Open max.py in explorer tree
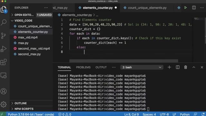The height and width of the screenshot is (116, 206). 32,43
